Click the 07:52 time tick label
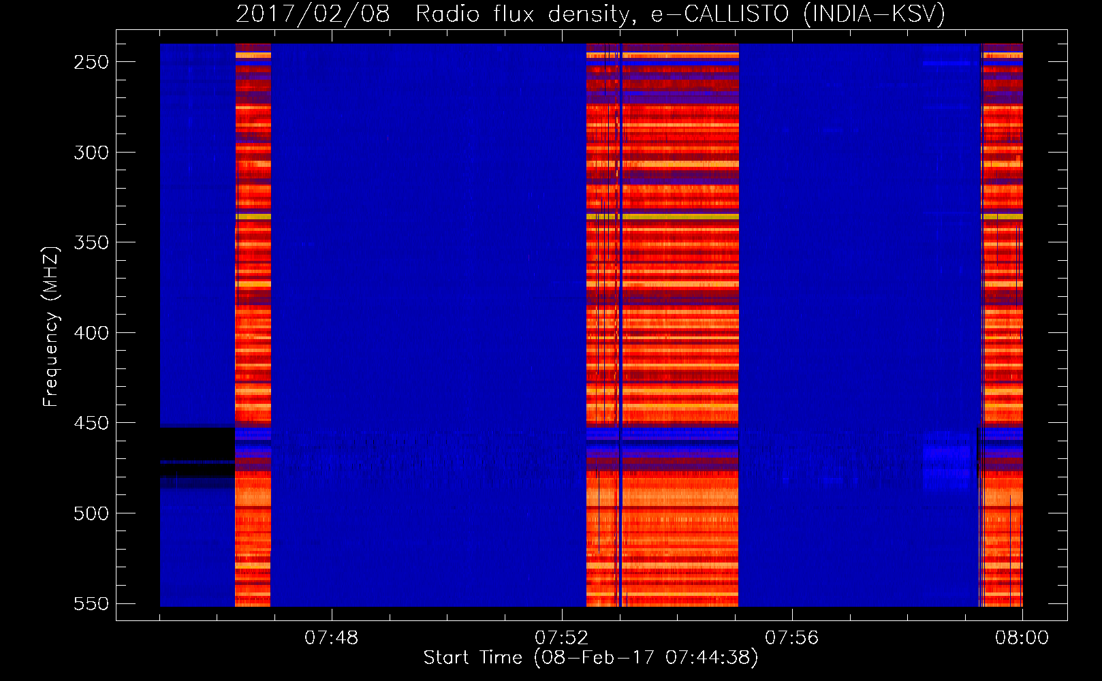1102x681 pixels. 561,638
